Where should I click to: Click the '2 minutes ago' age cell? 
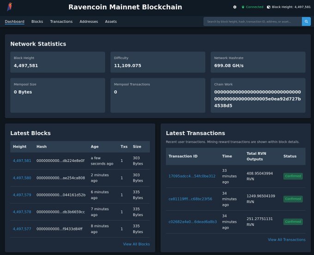pyautogui.click(x=100, y=178)
